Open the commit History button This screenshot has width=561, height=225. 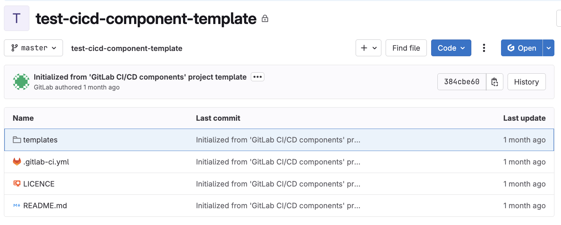coord(526,82)
